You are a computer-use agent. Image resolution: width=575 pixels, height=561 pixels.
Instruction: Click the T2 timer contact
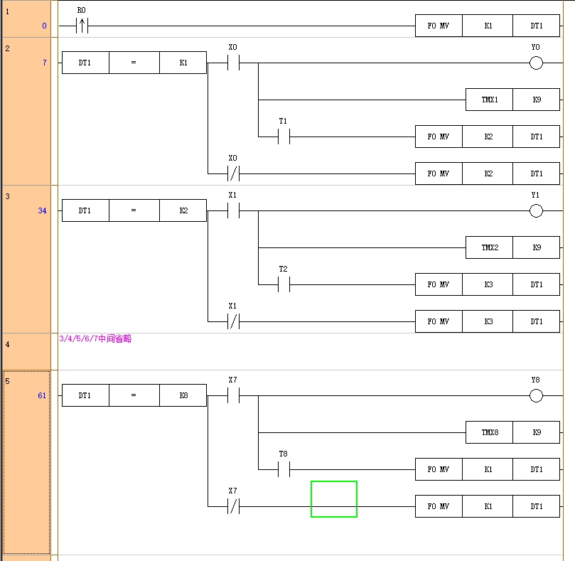tap(284, 284)
